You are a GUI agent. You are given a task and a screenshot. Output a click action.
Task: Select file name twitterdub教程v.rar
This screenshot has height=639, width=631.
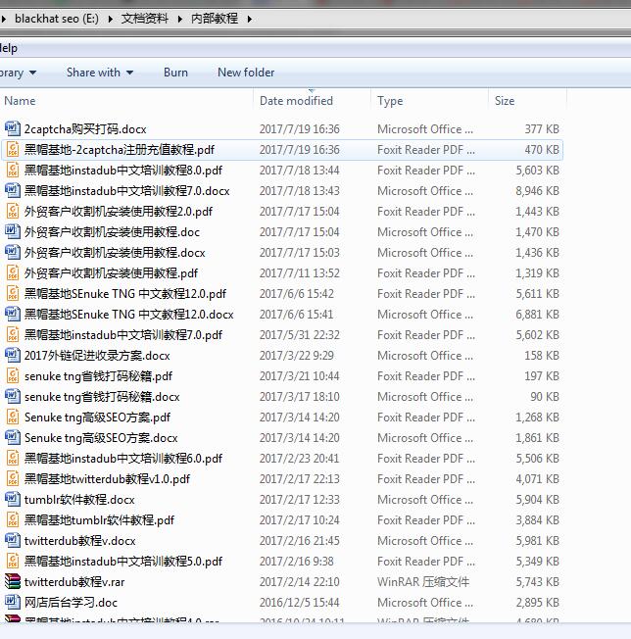(74, 582)
